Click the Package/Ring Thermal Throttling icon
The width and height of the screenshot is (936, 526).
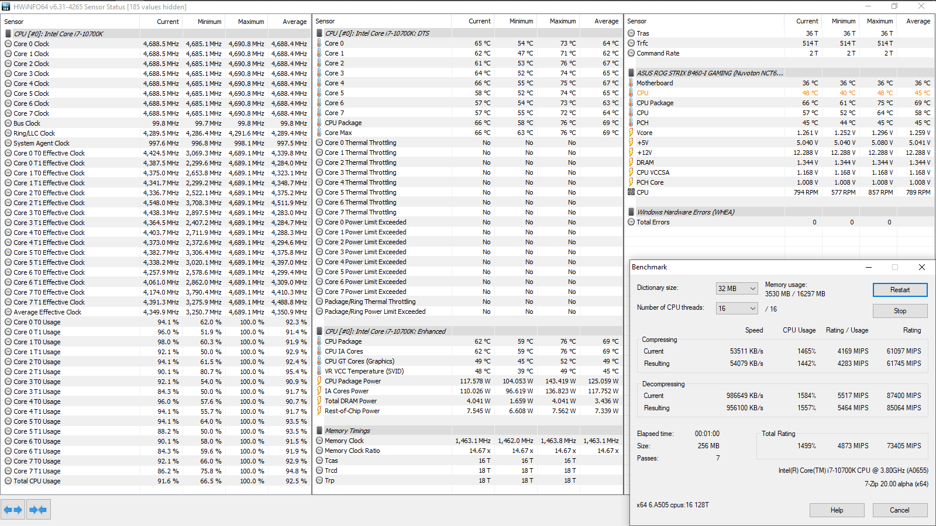coord(319,302)
